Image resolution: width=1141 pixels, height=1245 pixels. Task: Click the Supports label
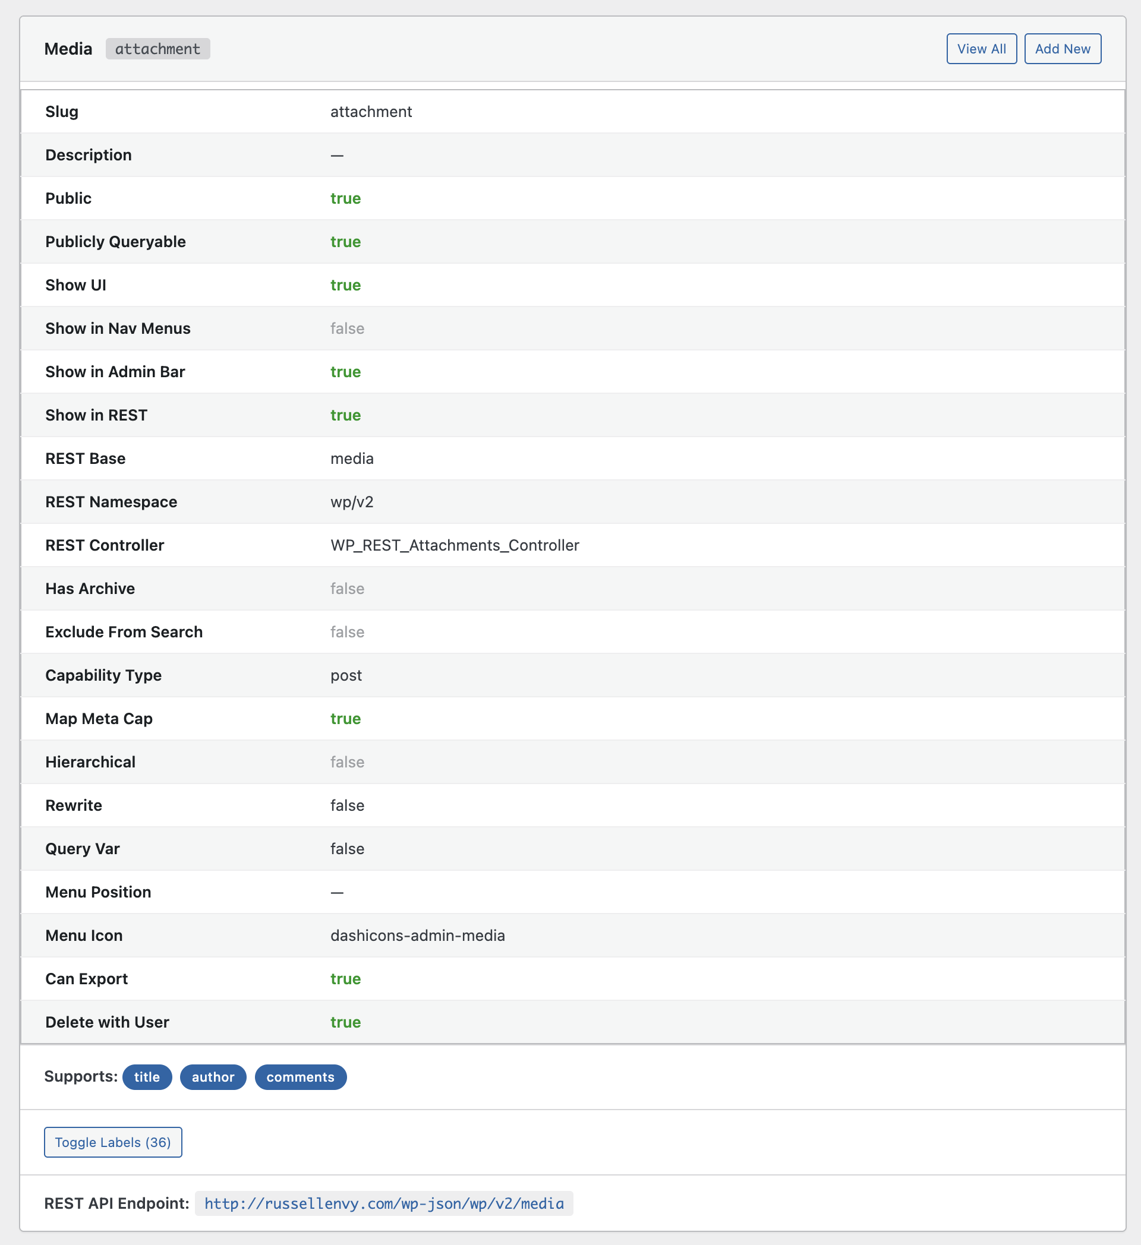(80, 1076)
